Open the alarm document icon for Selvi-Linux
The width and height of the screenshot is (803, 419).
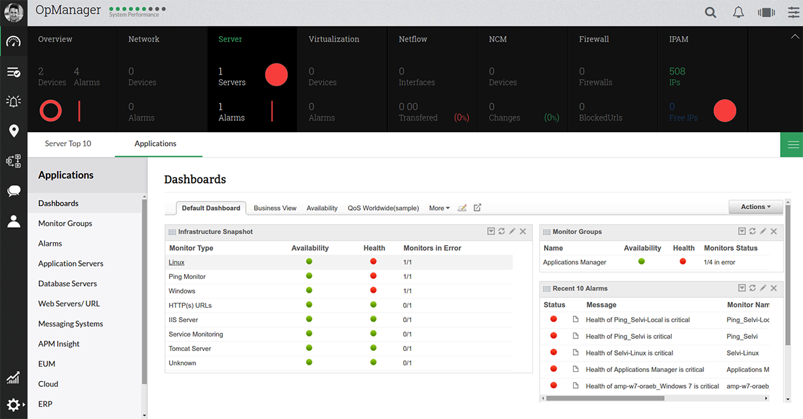(576, 352)
